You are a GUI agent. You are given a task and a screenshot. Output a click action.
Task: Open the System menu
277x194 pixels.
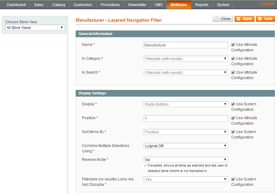(223, 5)
